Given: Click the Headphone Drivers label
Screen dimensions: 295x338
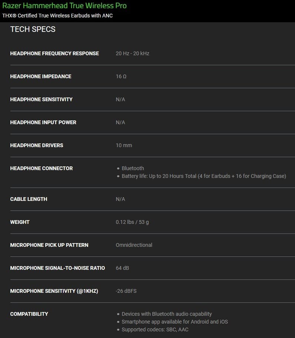Looking at the screenshot, I should [37, 145].
